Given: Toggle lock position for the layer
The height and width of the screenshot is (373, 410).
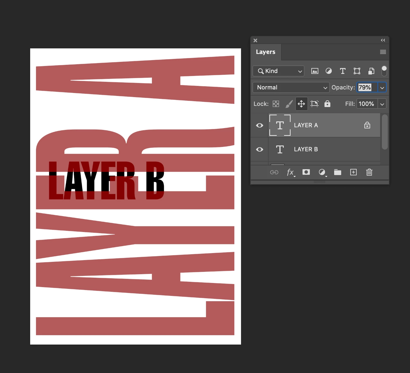Looking at the screenshot, I should pos(301,104).
